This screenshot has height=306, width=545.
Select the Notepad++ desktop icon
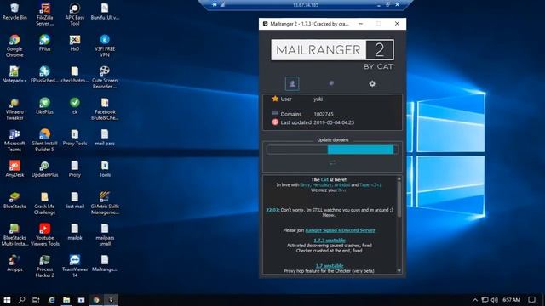click(14, 74)
